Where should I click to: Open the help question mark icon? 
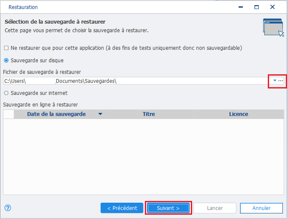click(x=8, y=208)
